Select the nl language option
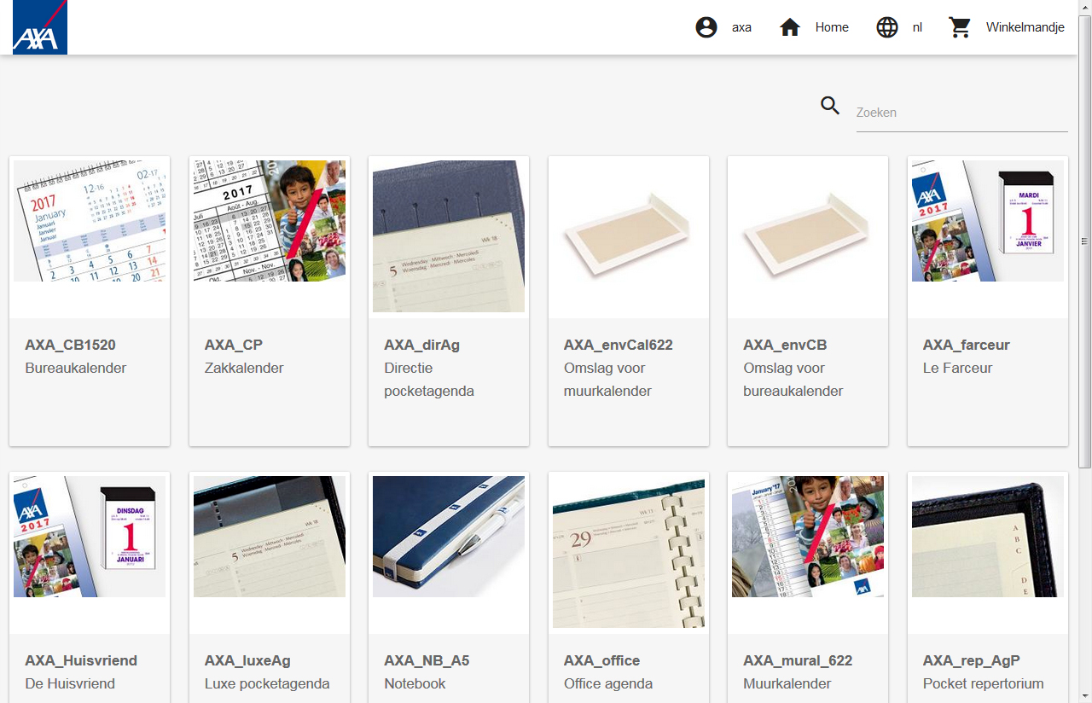 [917, 27]
